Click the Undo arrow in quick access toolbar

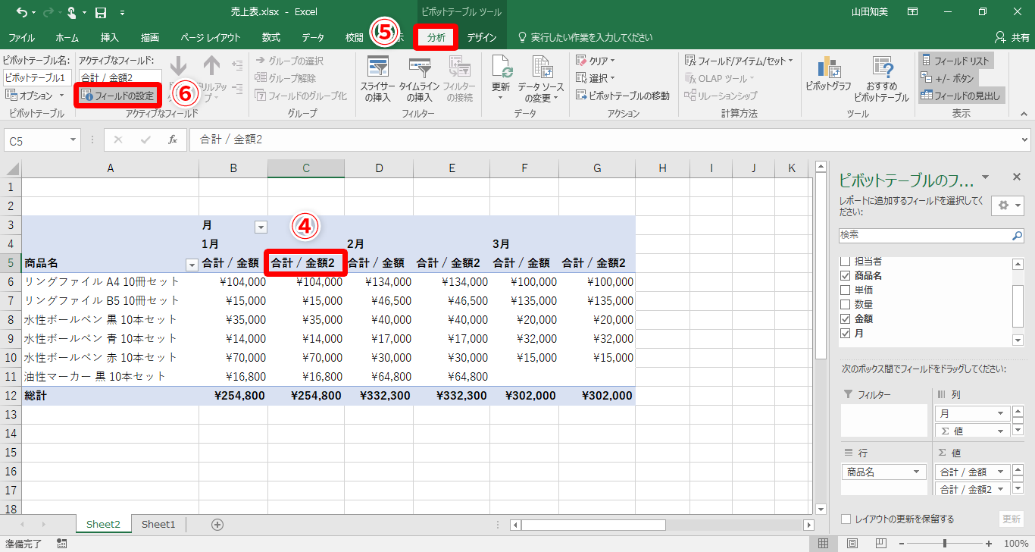[x=21, y=12]
